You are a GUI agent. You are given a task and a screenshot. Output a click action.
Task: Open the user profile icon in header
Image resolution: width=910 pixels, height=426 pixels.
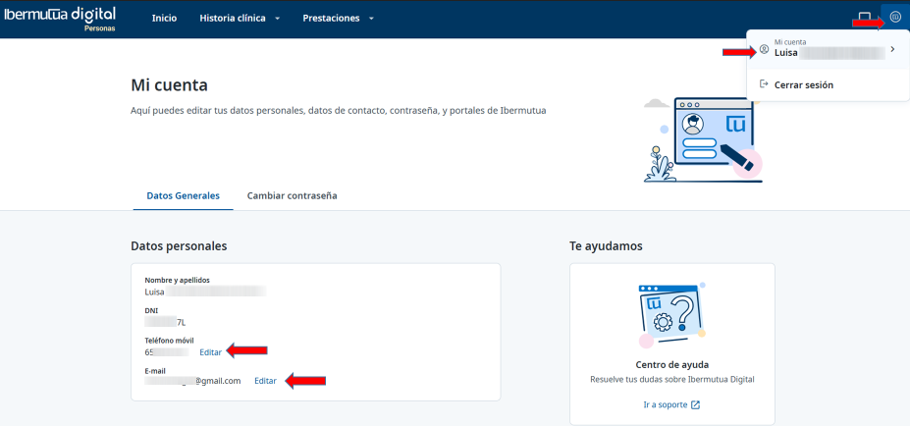895,19
